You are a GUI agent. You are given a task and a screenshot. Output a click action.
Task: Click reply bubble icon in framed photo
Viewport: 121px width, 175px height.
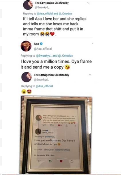(39, 161)
